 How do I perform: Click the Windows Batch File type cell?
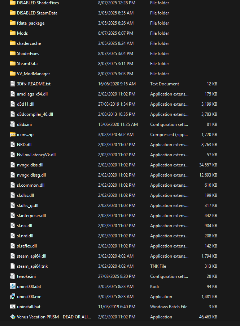(x=169, y=307)
